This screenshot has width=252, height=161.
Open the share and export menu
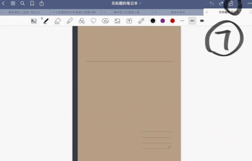(x=42, y=3)
